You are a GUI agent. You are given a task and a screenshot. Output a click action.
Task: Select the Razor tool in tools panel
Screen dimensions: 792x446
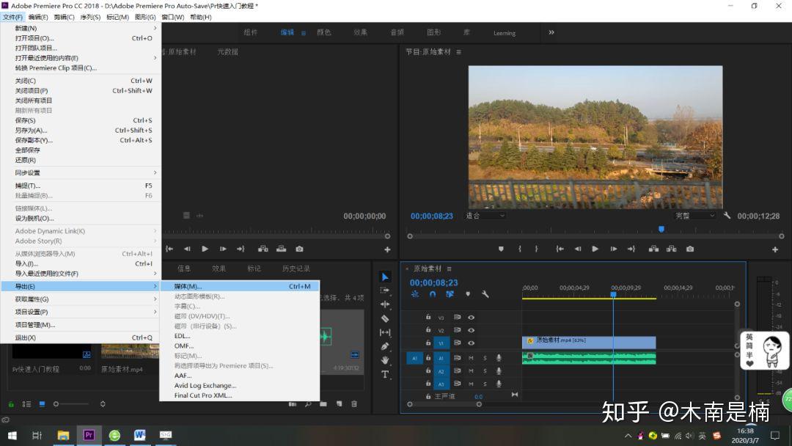(385, 318)
